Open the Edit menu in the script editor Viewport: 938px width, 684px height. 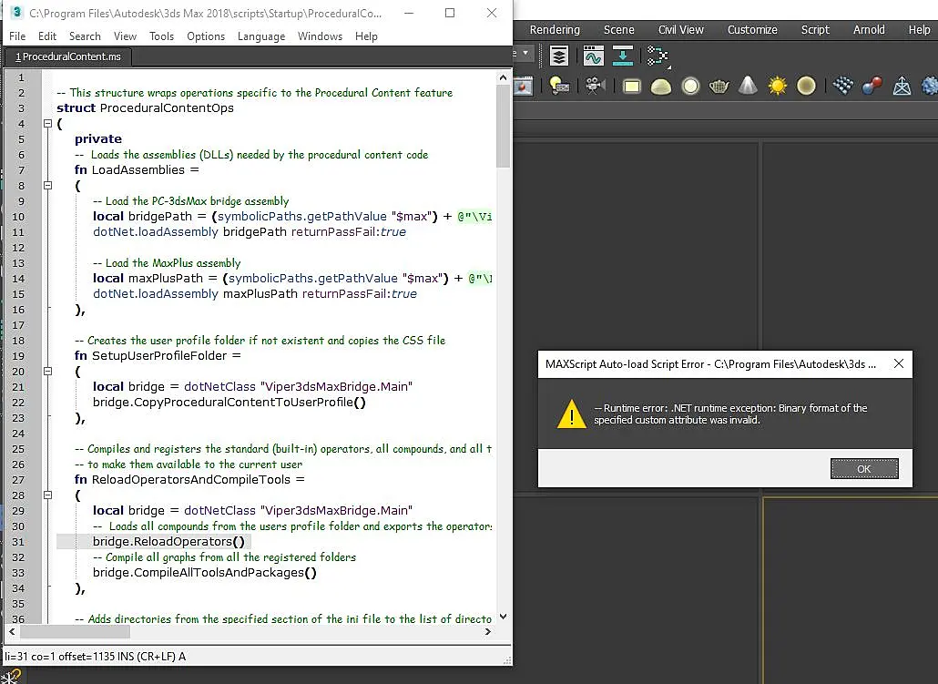[47, 36]
